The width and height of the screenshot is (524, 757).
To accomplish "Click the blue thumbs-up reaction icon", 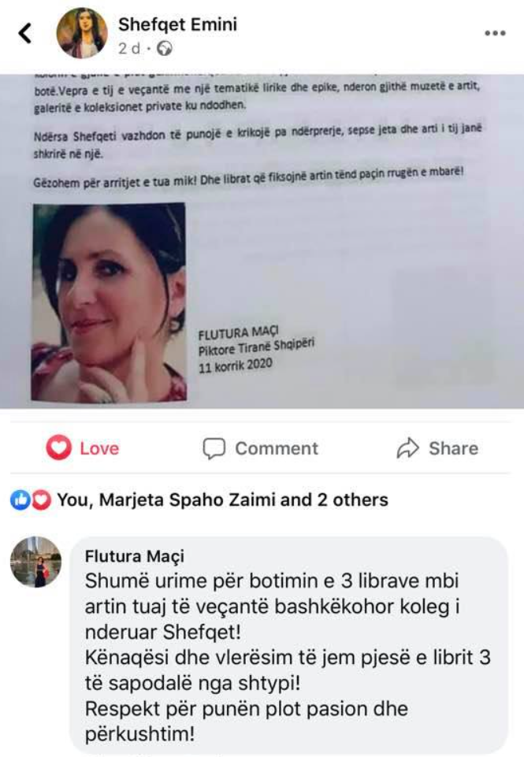I will point(20,500).
